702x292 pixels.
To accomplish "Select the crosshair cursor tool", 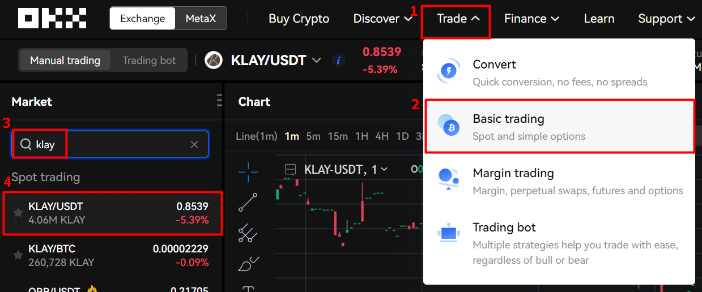I will tap(248, 171).
